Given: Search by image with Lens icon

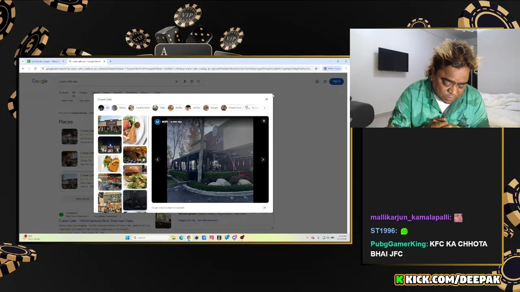Looking at the screenshot, I should pos(192,82).
